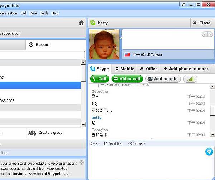This screenshot has height=180, width=215.
Task: Start a voice Call with betty
Action: click(100, 79)
